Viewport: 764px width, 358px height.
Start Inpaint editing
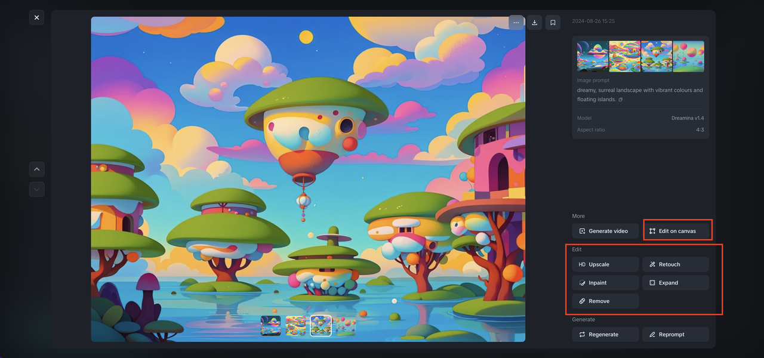(x=605, y=283)
